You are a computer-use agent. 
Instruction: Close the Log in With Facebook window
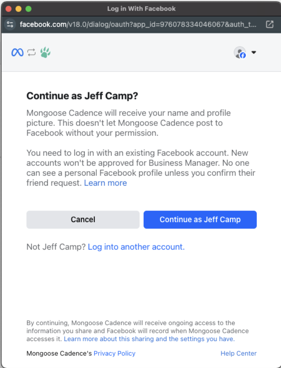[8, 9]
